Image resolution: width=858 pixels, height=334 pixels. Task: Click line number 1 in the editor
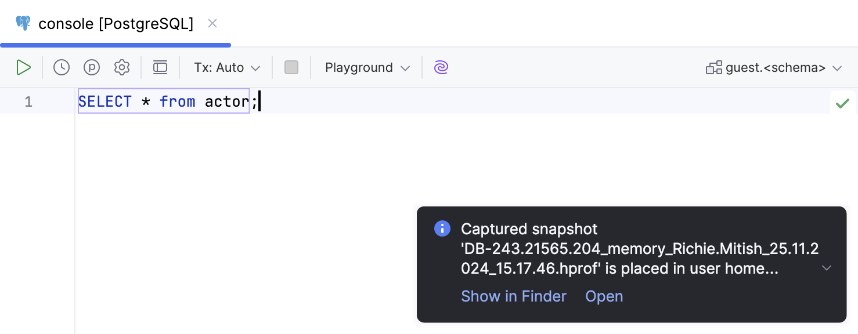click(28, 101)
